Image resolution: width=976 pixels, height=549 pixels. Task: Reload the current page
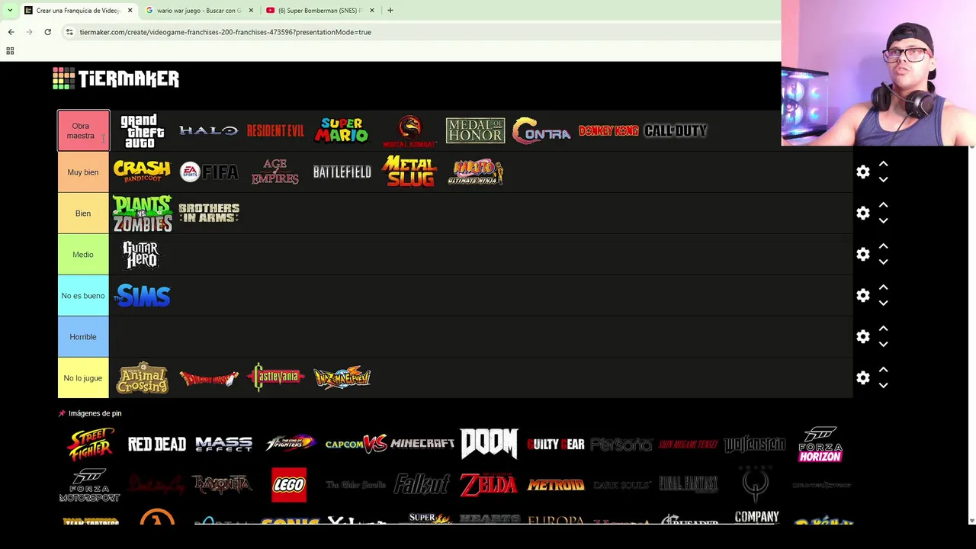tap(47, 32)
